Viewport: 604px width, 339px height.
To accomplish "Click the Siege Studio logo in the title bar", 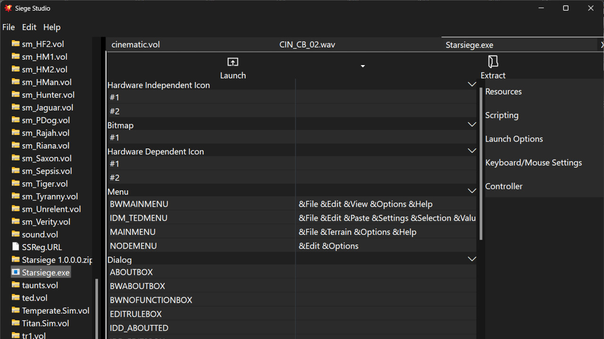I will (8, 8).
